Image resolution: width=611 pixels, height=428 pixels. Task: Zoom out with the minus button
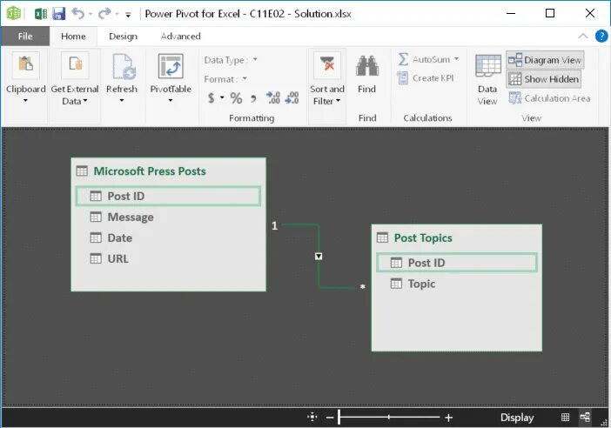coord(330,418)
